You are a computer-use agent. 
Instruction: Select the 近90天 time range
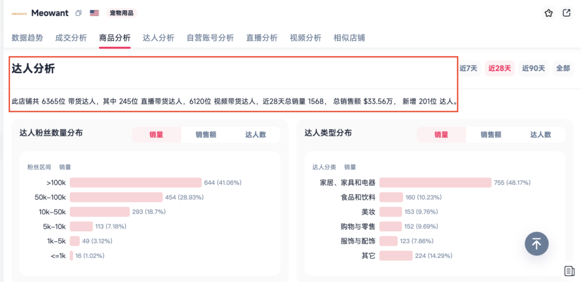tap(533, 68)
